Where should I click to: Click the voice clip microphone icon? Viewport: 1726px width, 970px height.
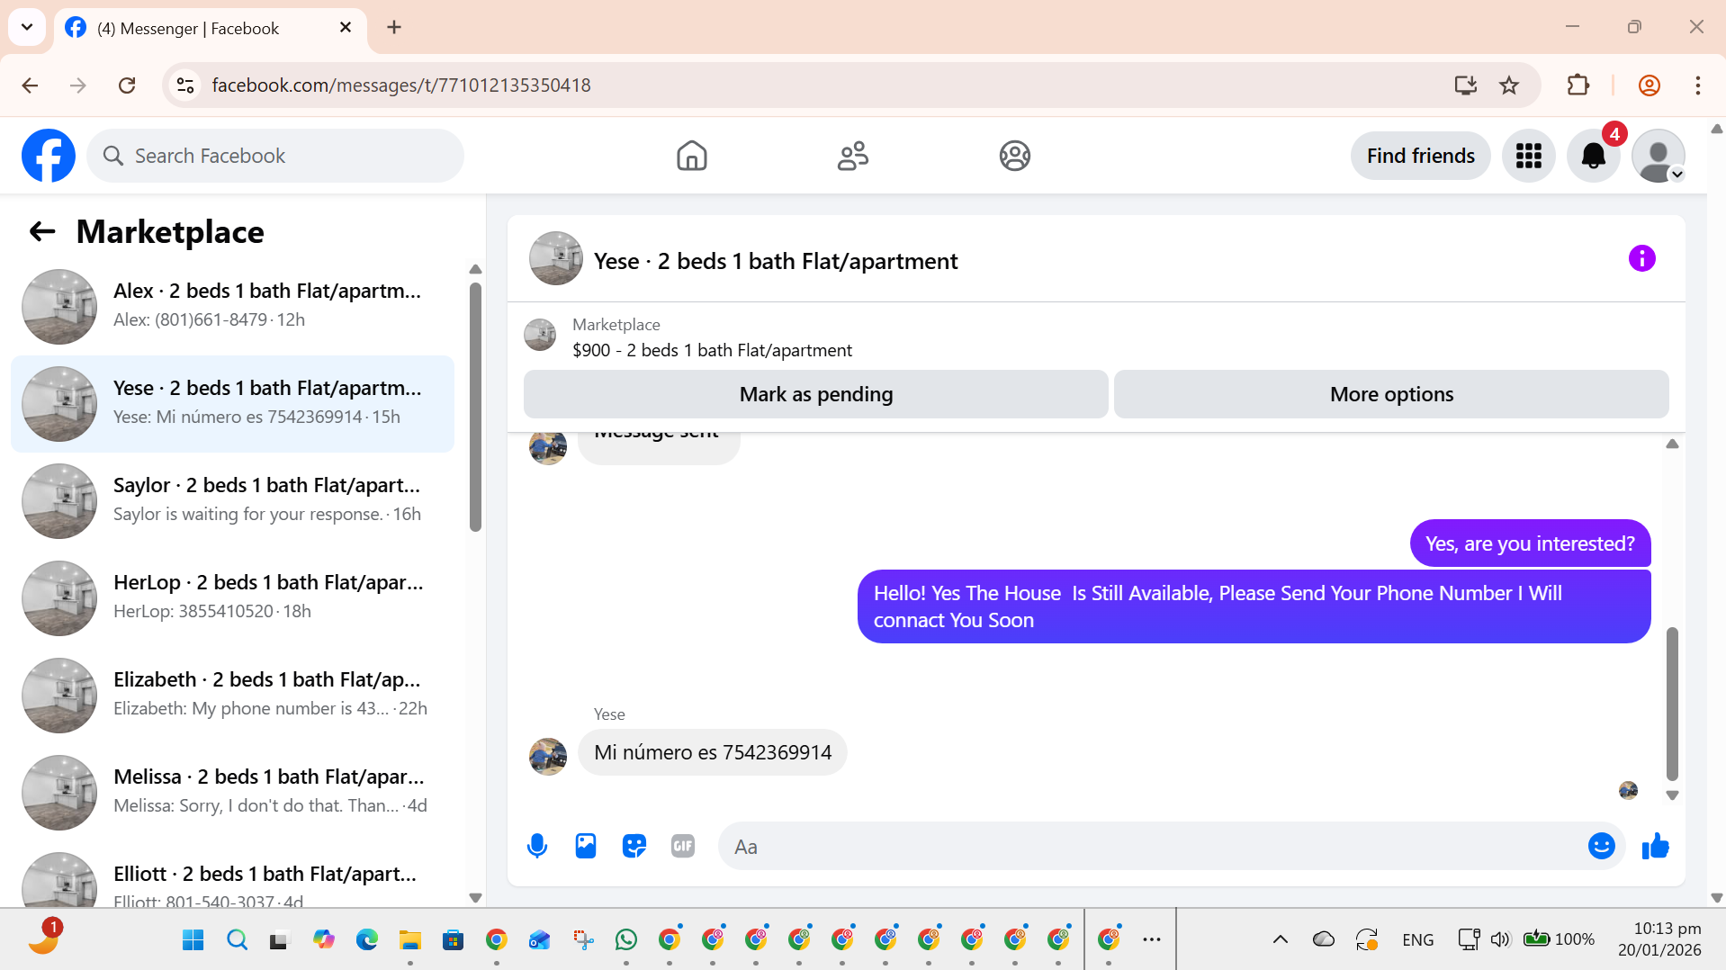tap(537, 846)
